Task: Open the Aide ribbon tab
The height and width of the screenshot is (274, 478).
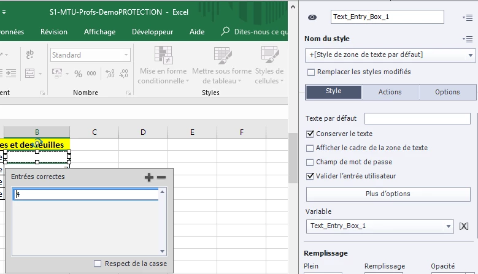Action: tap(197, 32)
